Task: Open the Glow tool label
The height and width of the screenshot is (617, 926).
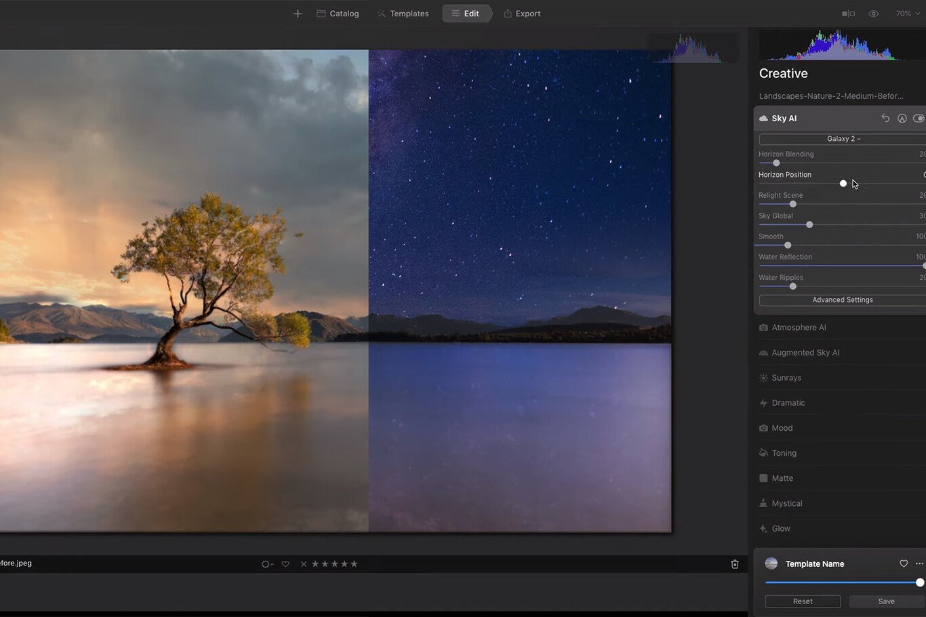Action: pyautogui.click(x=781, y=528)
